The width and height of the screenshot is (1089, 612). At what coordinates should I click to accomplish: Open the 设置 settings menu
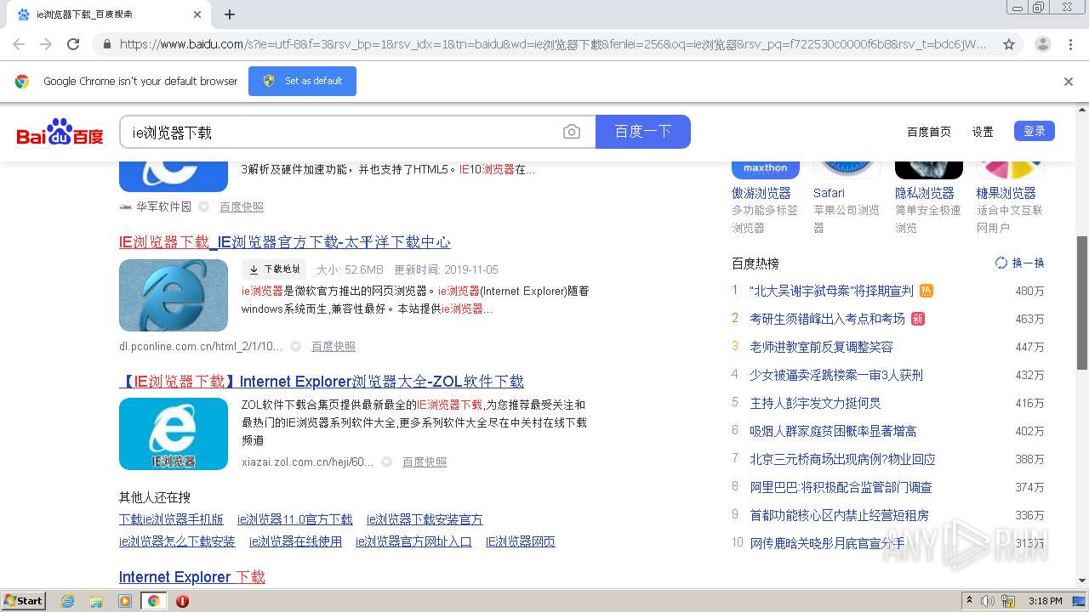click(x=983, y=132)
